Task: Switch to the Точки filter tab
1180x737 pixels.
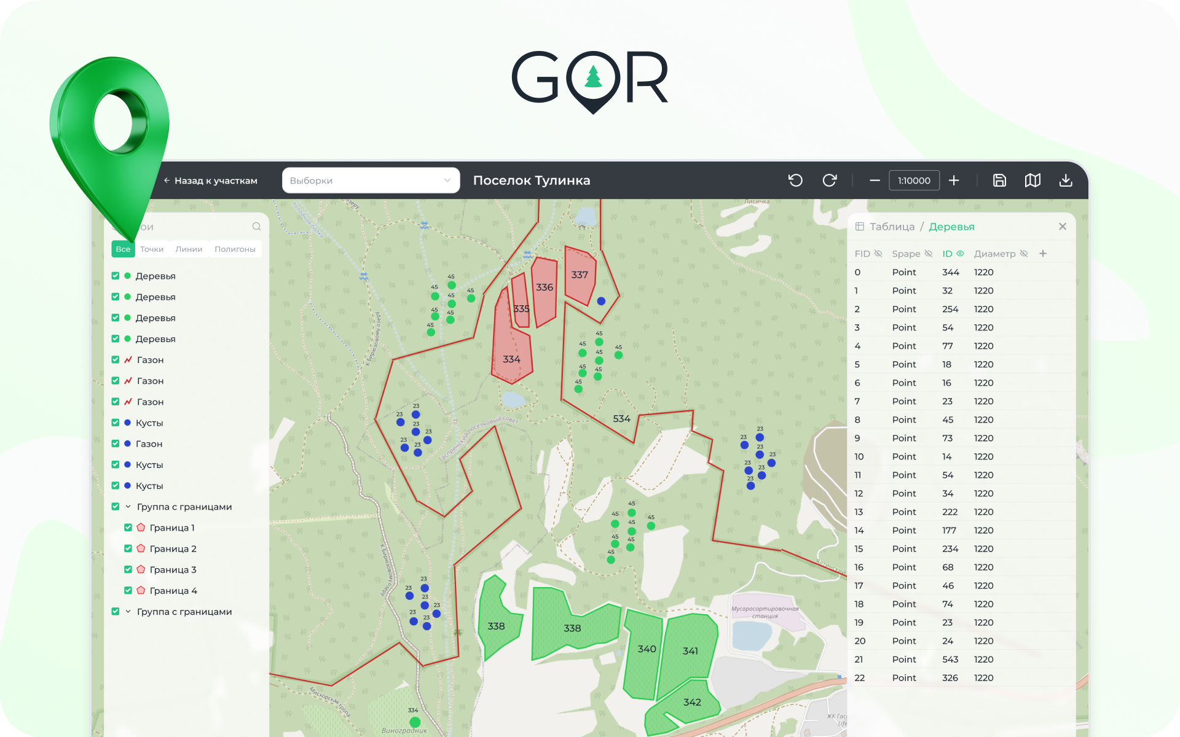Action: (x=152, y=249)
